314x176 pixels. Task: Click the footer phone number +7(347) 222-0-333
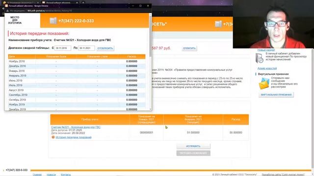click(x=16, y=170)
